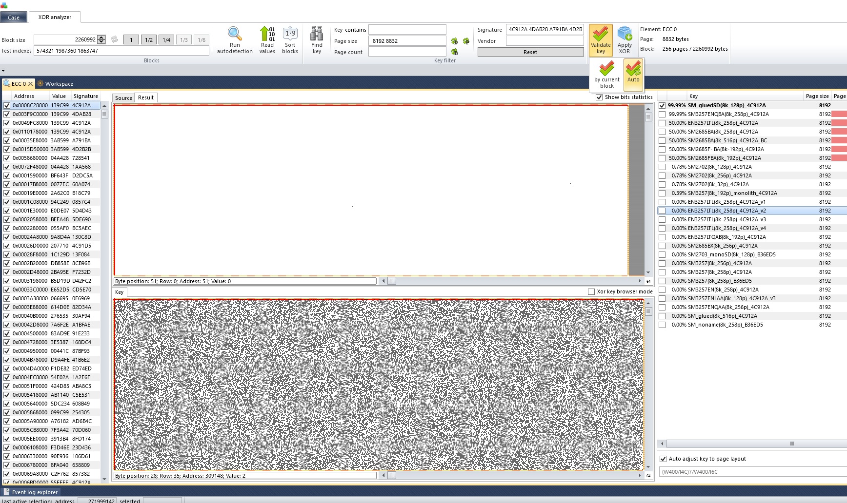Click the refresh arrows beside Block size
847x503 pixels.
pos(115,39)
